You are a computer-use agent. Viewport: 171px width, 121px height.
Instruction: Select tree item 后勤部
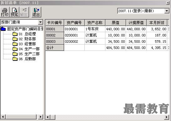pos(30,59)
